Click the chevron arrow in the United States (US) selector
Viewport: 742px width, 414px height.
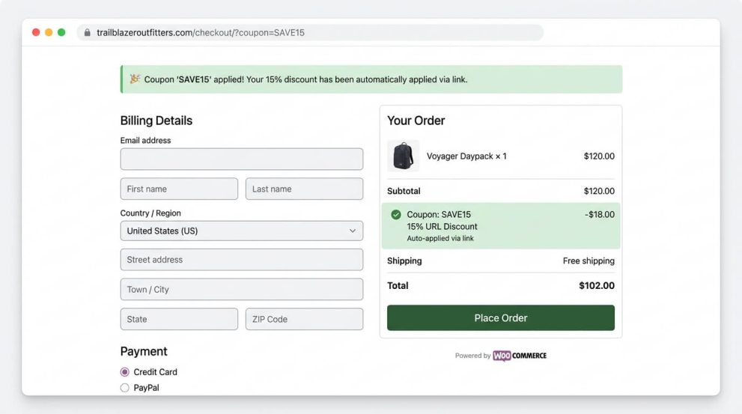pyautogui.click(x=353, y=231)
